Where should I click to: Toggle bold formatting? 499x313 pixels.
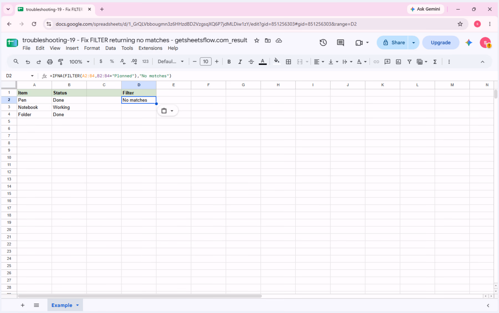(x=229, y=62)
